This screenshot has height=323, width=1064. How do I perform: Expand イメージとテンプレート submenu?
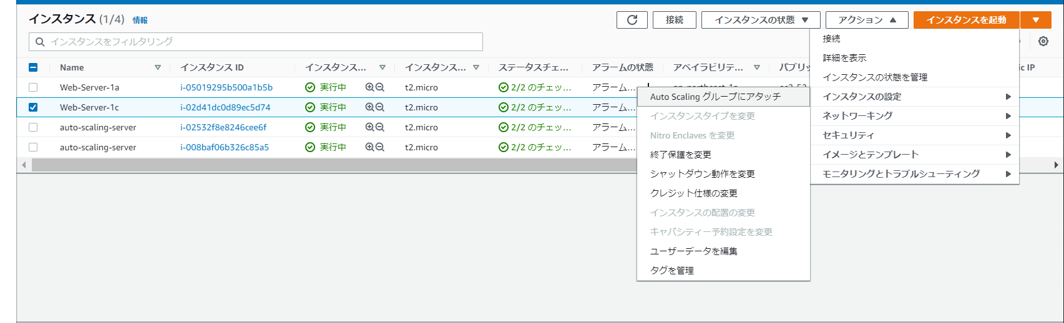pyautogui.click(x=915, y=155)
